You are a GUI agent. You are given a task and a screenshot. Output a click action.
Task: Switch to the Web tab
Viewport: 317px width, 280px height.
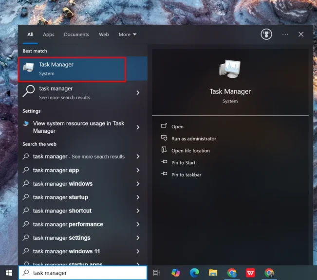click(x=104, y=35)
